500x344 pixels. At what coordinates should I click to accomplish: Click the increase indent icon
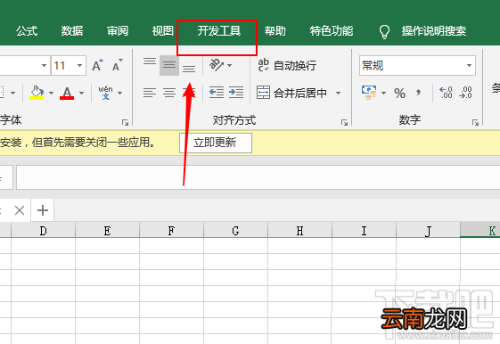[x=236, y=93]
